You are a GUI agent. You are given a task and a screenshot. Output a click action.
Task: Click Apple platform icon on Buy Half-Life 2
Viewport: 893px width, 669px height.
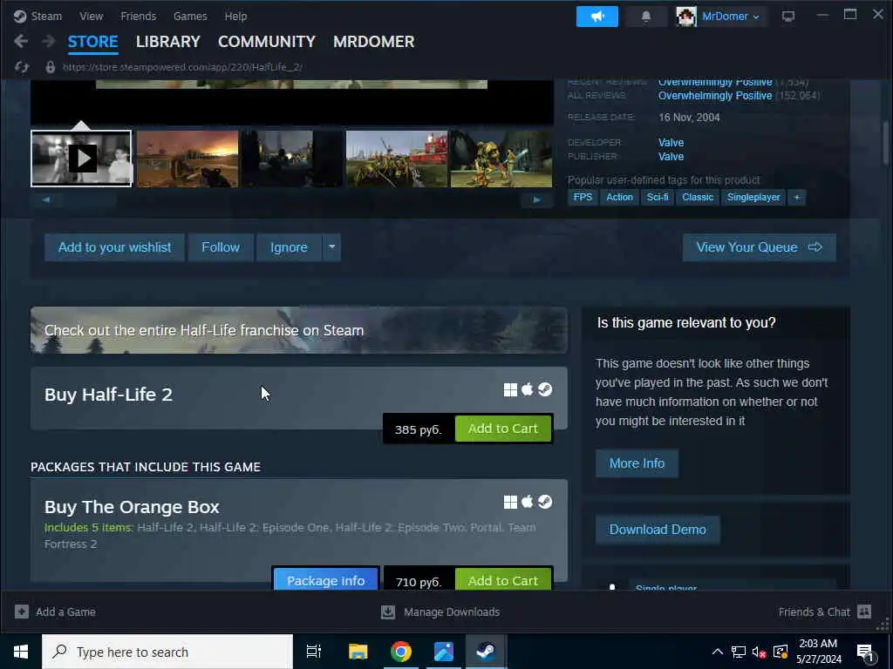[528, 389]
